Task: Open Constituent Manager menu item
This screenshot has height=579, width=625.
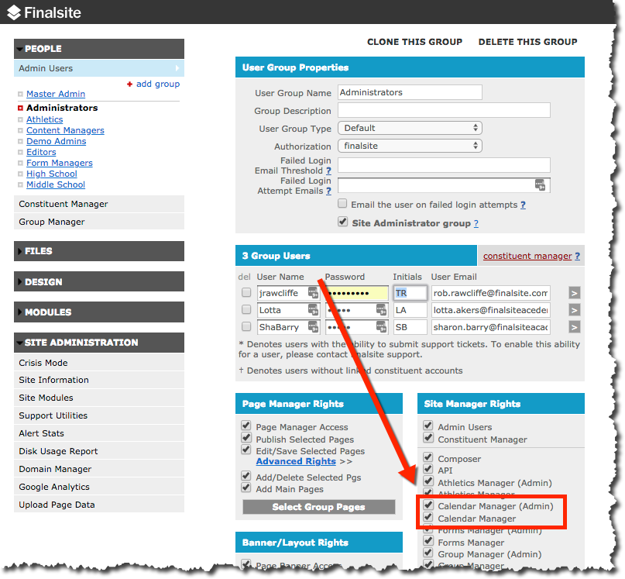Action: tap(99, 204)
